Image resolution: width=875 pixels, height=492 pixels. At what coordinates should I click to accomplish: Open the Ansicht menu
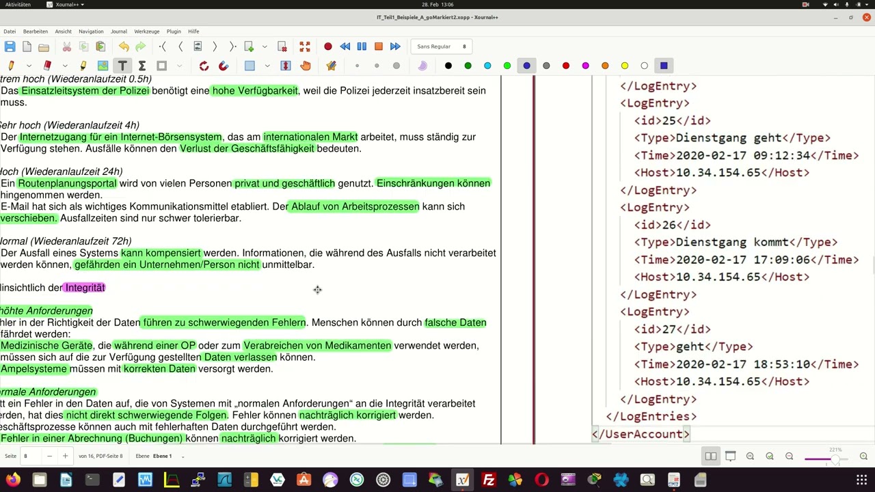point(64,31)
